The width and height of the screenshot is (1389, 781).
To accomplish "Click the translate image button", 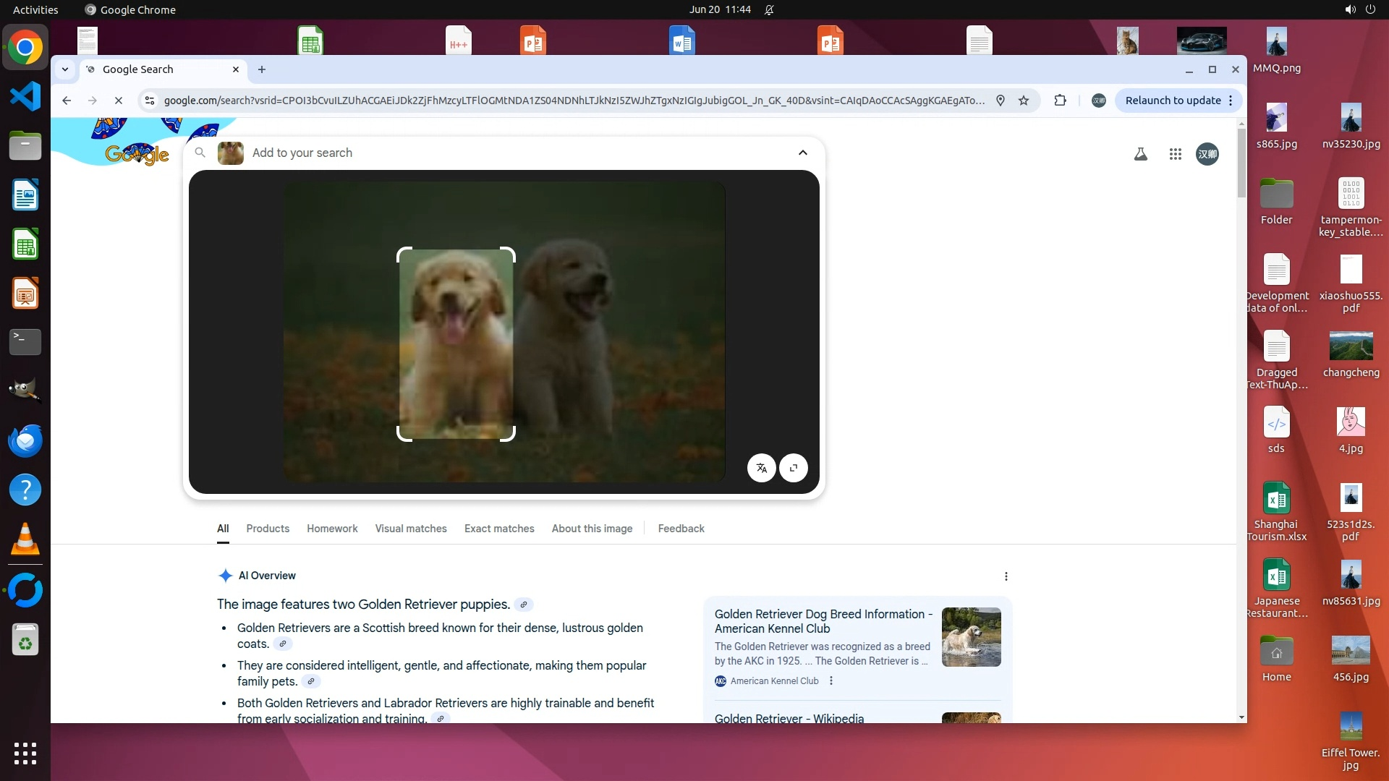I will point(761,468).
